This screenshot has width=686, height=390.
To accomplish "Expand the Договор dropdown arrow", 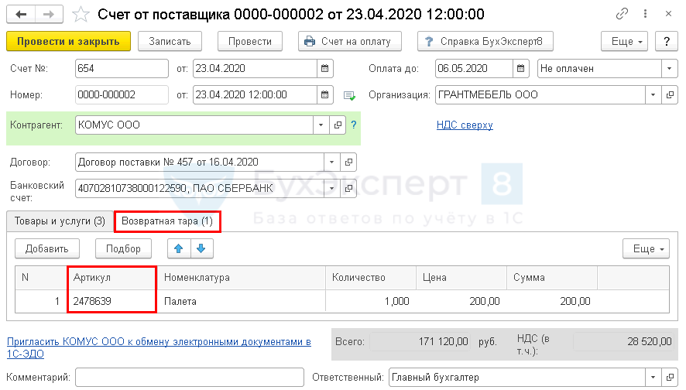I will 332,162.
